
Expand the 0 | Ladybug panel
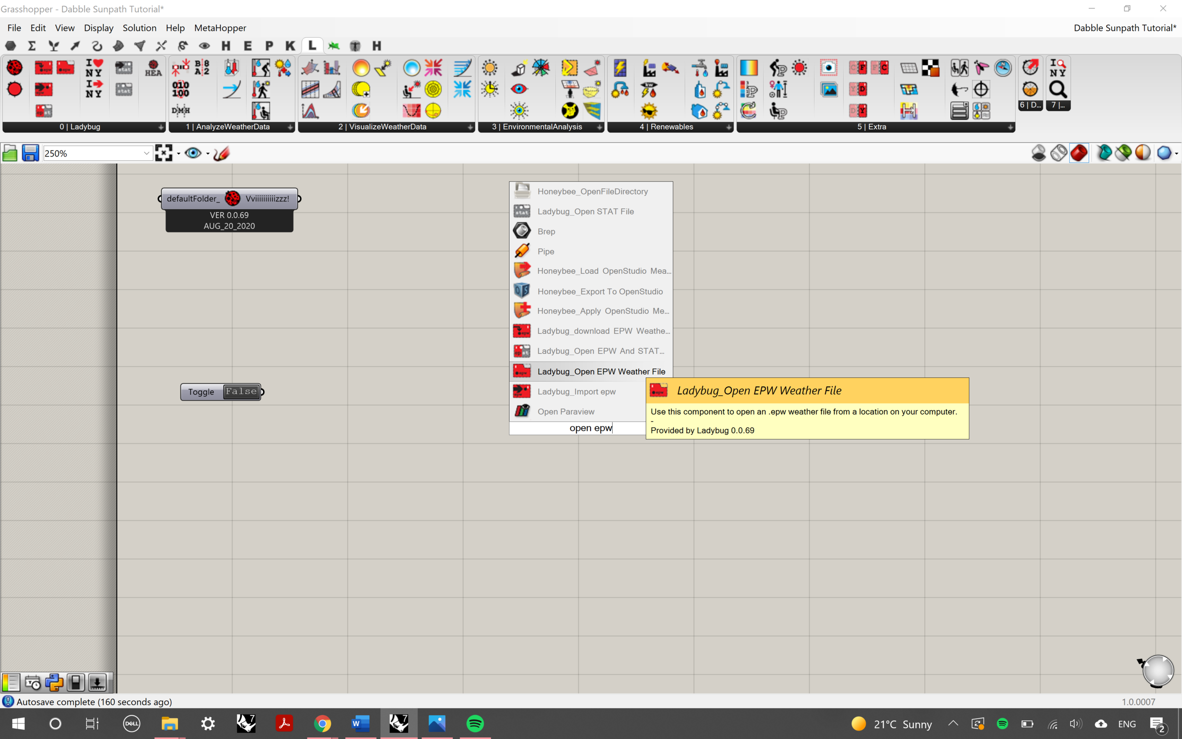pyautogui.click(x=161, y=127)
